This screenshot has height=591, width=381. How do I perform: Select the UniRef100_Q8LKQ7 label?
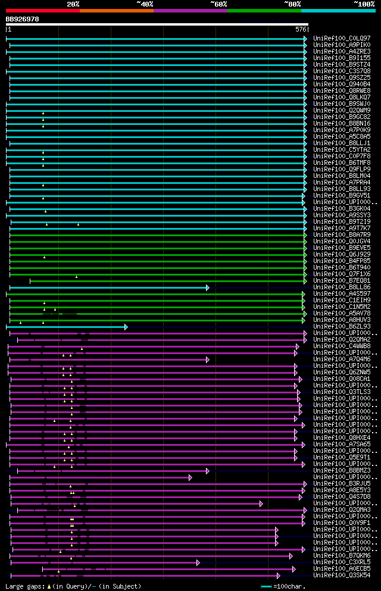pyautogui.click(x=342, y=97)
